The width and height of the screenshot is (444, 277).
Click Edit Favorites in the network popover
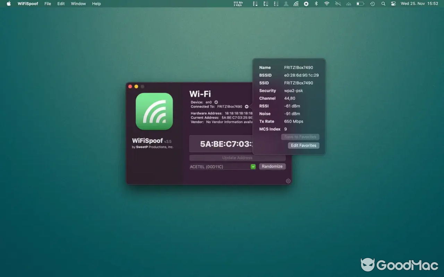(304, 145)
